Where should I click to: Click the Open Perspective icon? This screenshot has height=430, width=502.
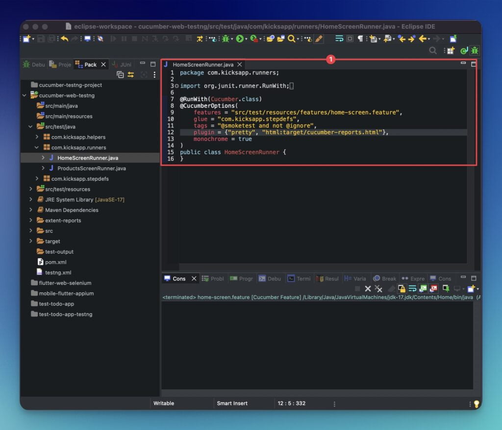[x=451, y=50]
